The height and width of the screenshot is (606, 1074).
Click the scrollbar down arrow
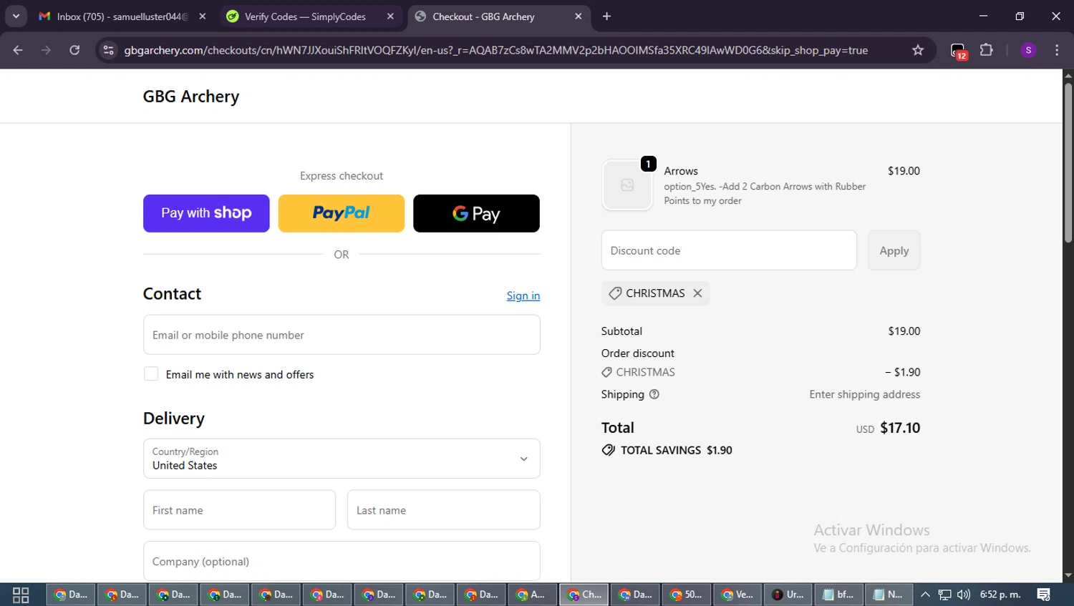click(1068, 575)
